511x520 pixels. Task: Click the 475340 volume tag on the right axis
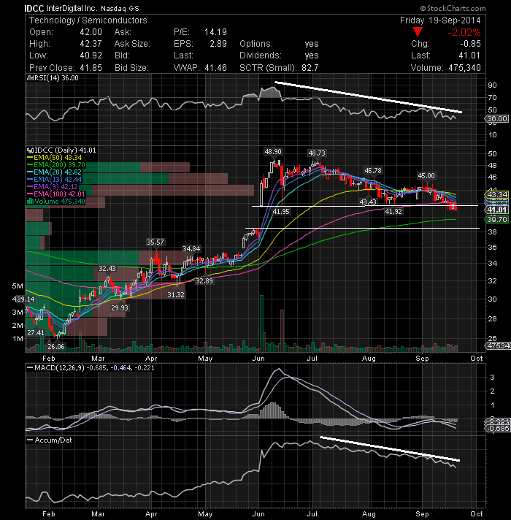coord(498,346)
